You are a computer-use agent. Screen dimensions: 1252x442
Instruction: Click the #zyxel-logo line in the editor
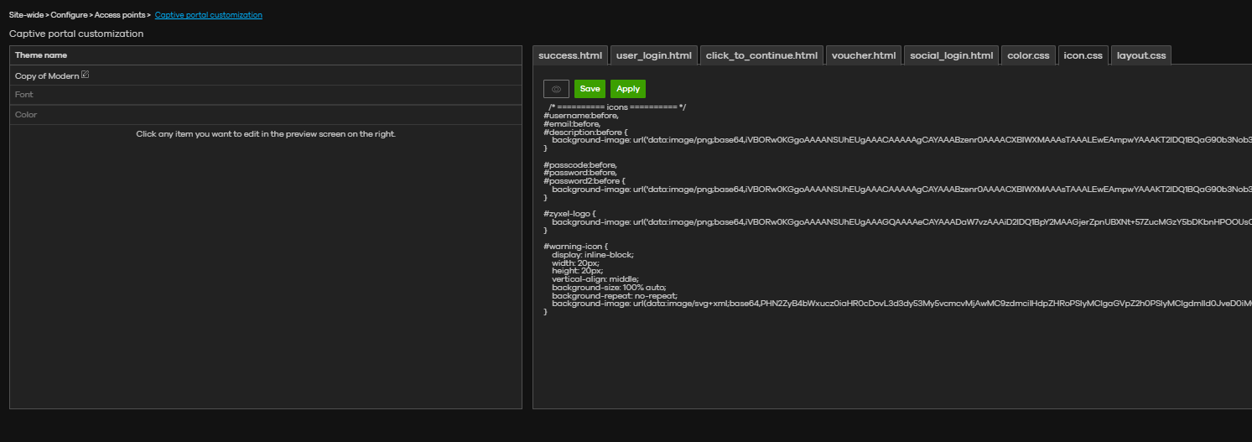point(569,214)
